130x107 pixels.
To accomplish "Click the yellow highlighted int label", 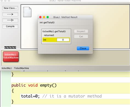I will pyautogui.click(x=45, y=40).
